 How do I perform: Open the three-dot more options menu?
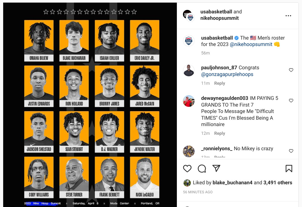[288, 16]
